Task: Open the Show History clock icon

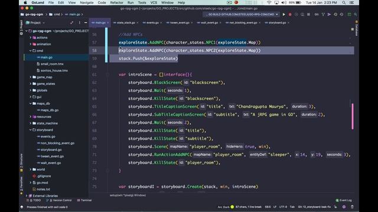Action: click(335, 14)
